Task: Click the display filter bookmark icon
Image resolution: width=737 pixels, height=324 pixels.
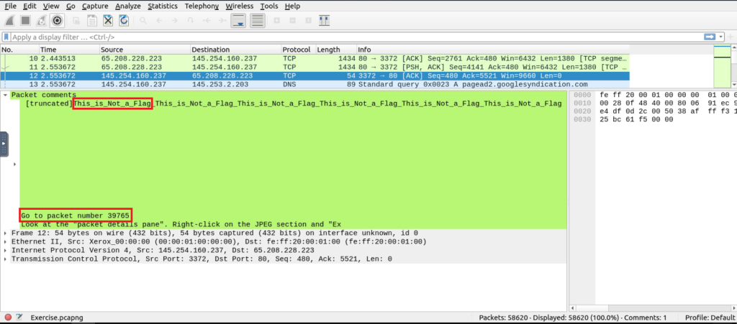Action: click(x=6, y=37)
